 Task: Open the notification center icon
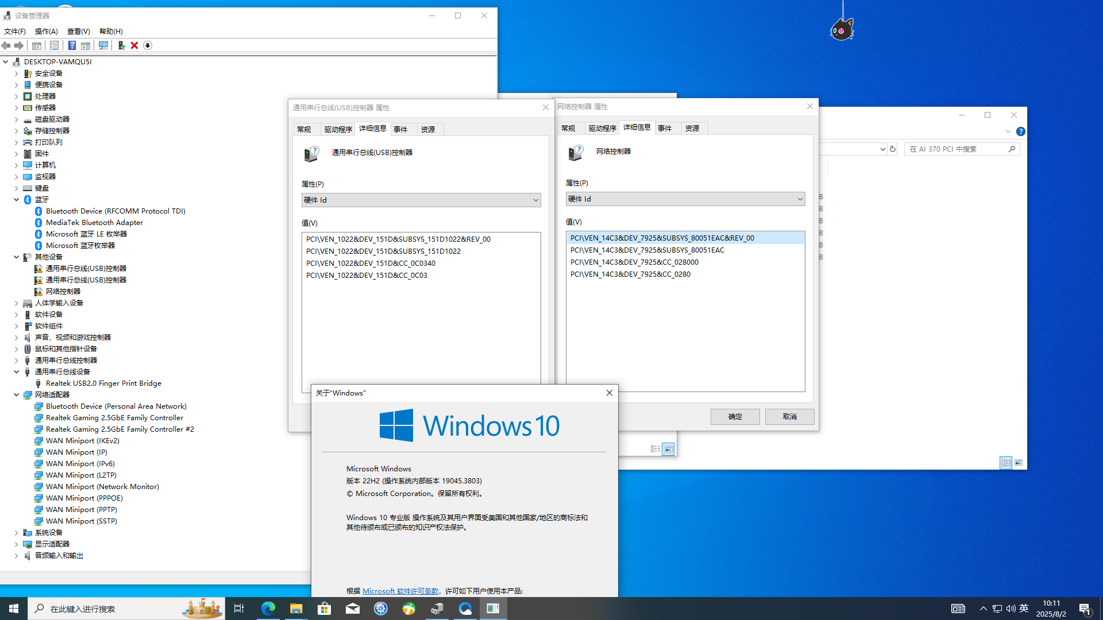pyautogui.click(x=1085, y=609)
